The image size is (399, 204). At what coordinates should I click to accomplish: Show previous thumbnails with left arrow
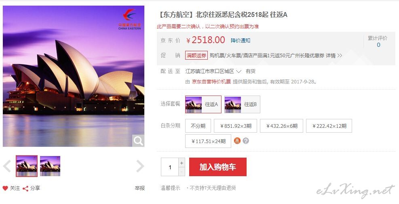(x=7, y=166)
